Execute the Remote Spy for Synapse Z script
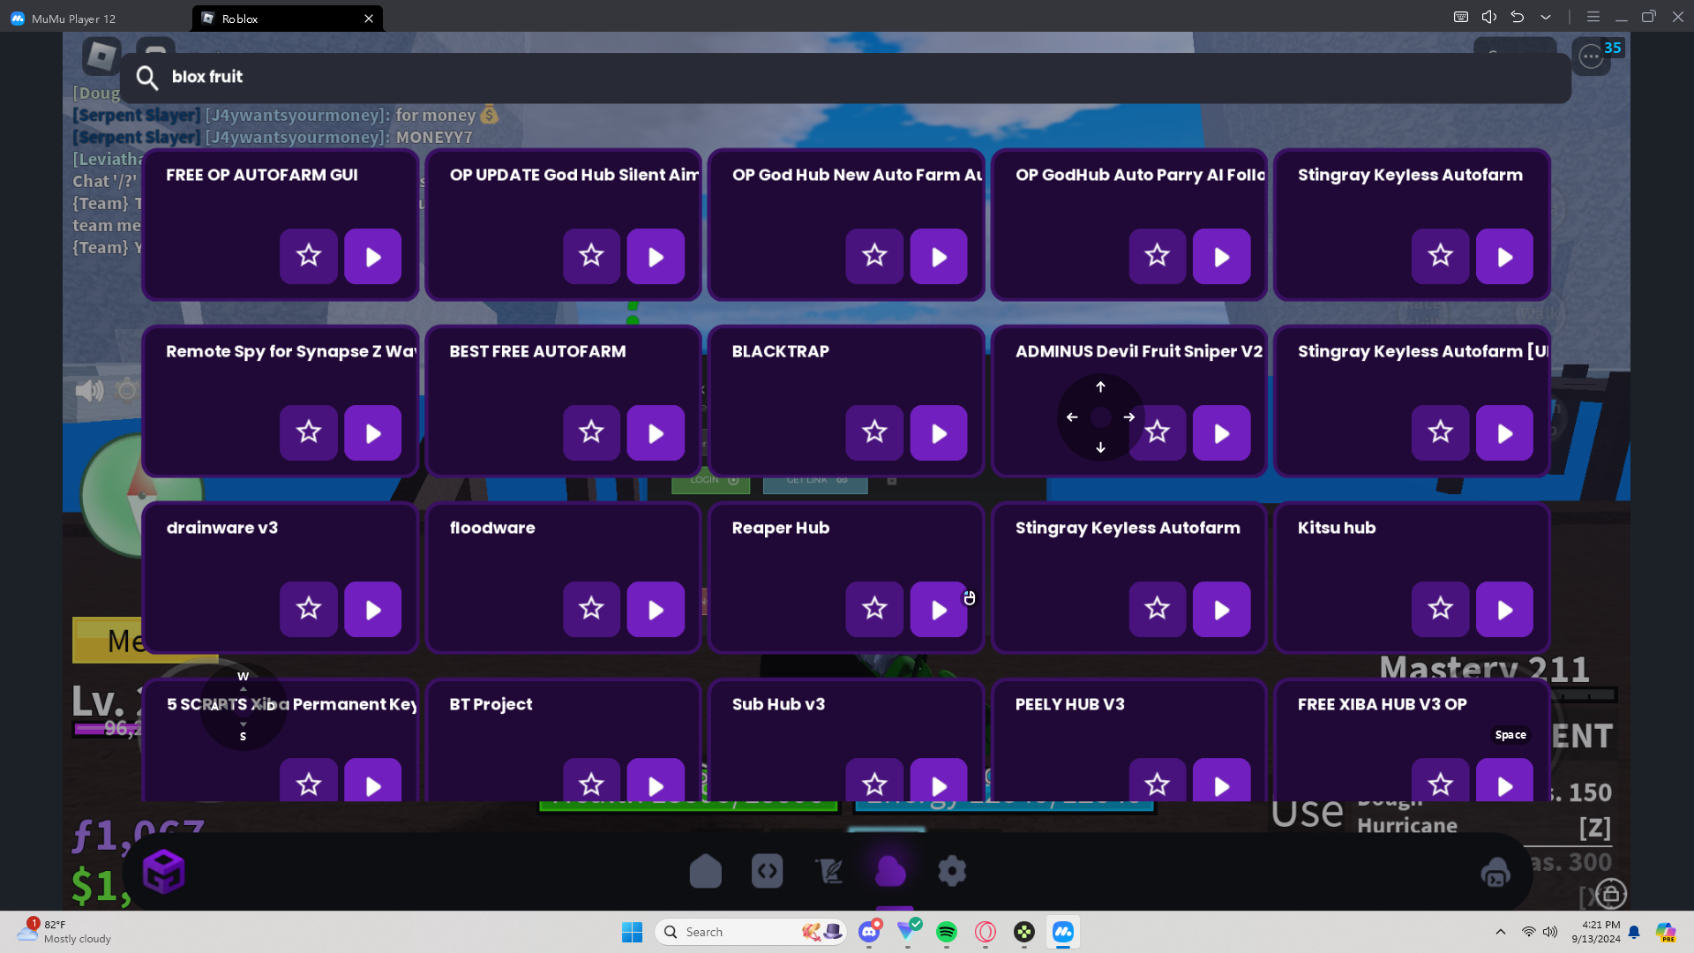 (372, 433)
